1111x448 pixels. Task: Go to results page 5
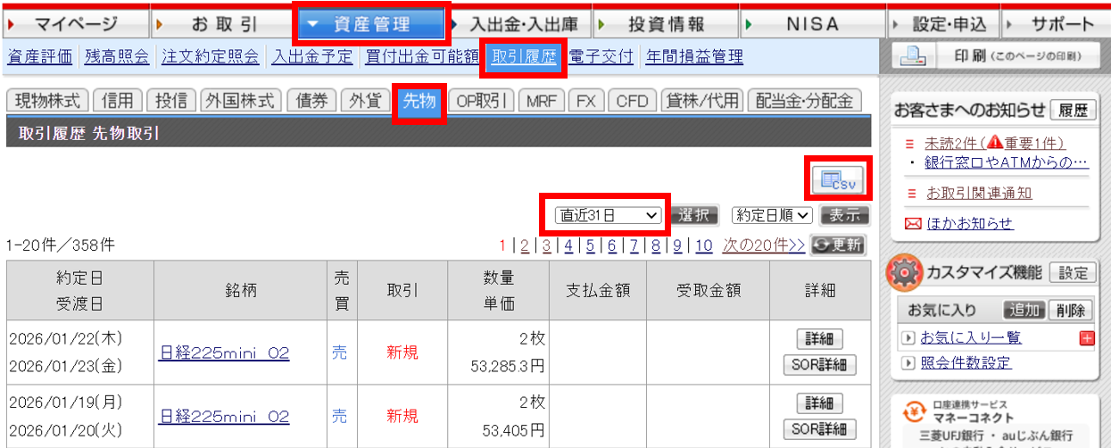(590, 245)
